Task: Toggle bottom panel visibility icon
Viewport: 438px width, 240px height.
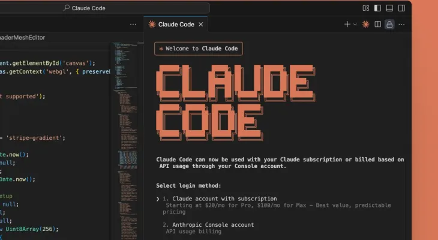Action: [x=389, y=8]
